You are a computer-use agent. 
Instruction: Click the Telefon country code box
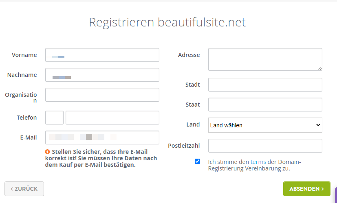point(54,118)
